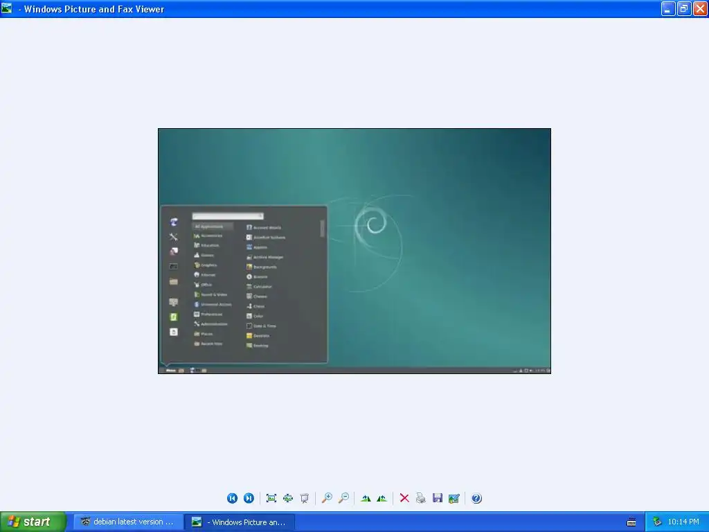Click the Picture and Fax Viewer title bar icon
The width and height of the screenshot is (709, 532).
pyautogui.click(x=7, y=8)
